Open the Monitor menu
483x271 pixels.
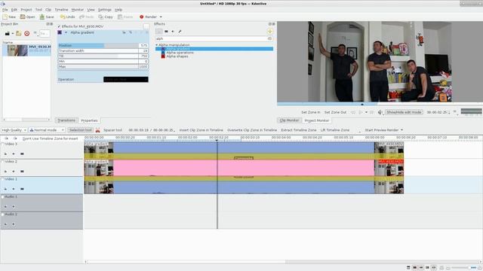[77, 10]
